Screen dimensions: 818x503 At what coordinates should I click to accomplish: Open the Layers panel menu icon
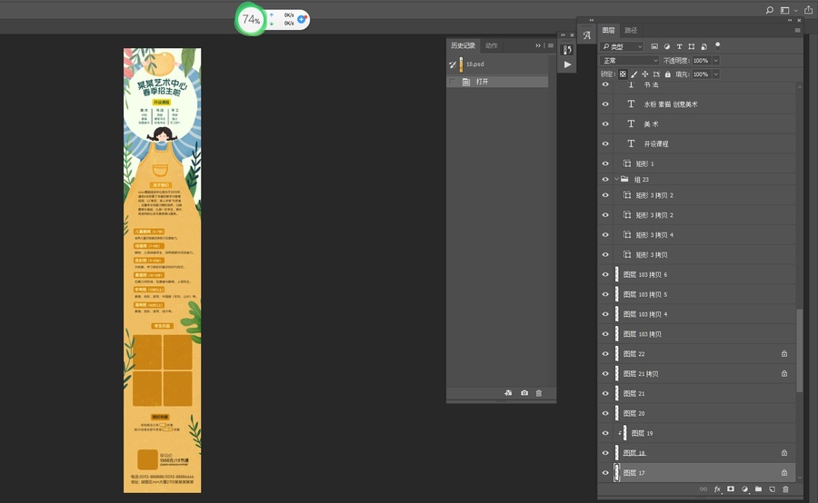(797, 30)
